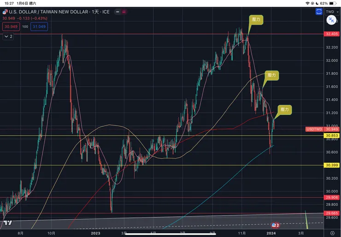Click the gray dash status pill icon

point(118,12)
